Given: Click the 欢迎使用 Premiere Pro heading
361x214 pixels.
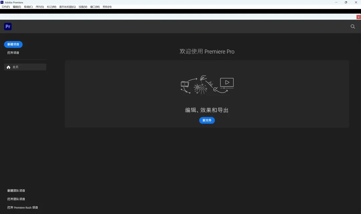Looking at the screenshot, I should point(207,51).
